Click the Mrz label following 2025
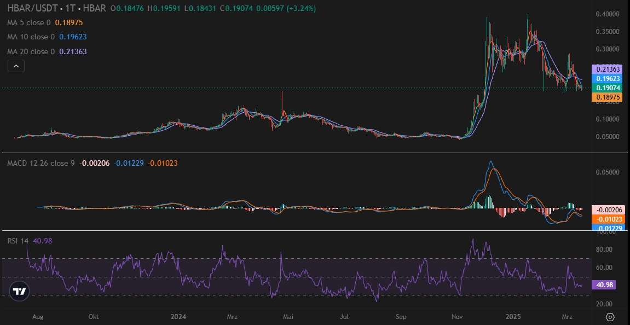This screenshot has width=630, height=325. [x=568, y=317]
